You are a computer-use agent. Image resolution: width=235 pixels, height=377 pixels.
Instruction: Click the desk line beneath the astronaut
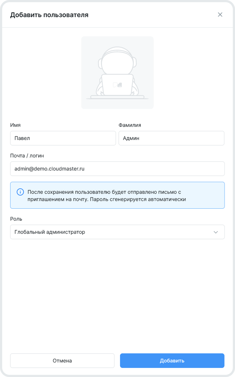click(x=117, y=98)
